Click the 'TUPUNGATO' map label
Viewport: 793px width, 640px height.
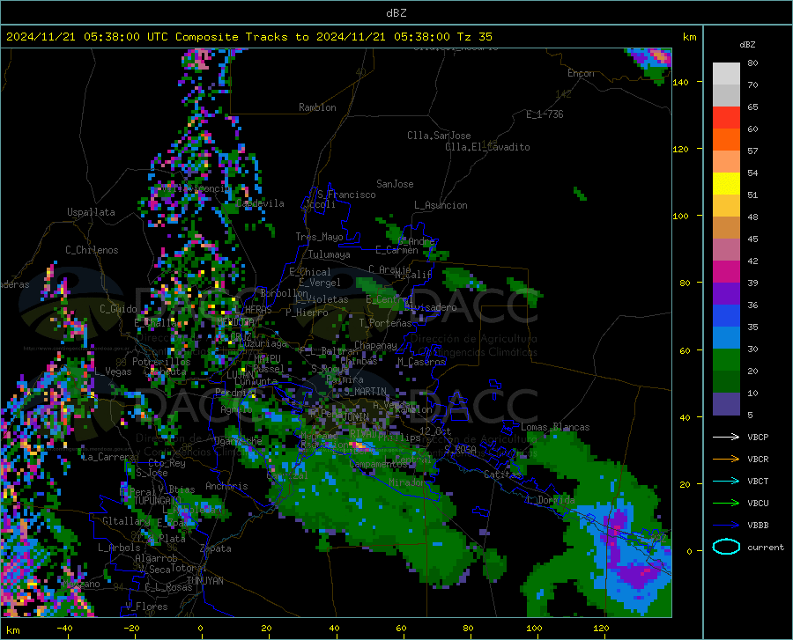click(157, 501)
